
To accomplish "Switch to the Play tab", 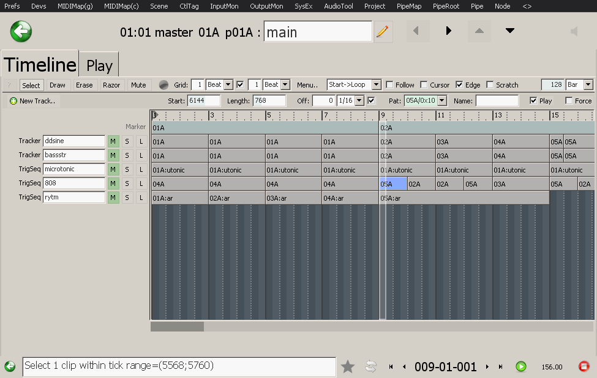I will 99,64.
